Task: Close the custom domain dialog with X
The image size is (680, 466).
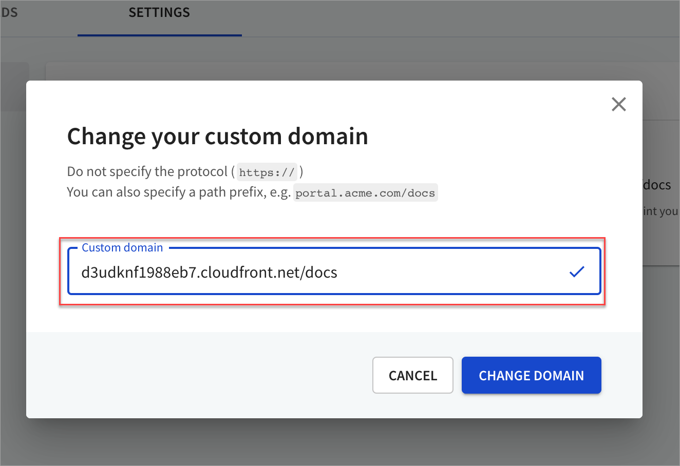Action: [x=619, y=104]
